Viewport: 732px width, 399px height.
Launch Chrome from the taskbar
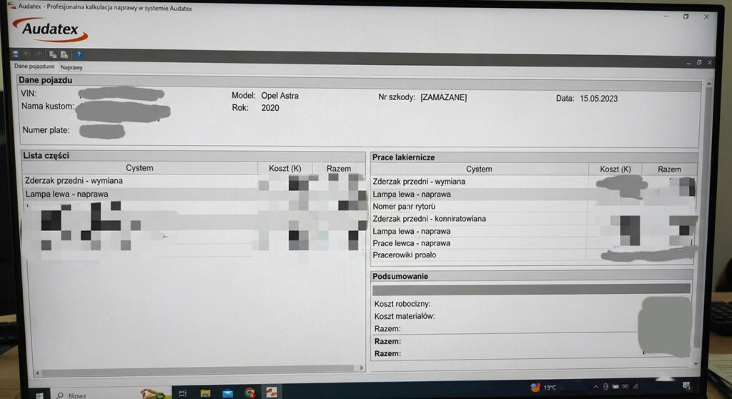click(x=249, y=393)
